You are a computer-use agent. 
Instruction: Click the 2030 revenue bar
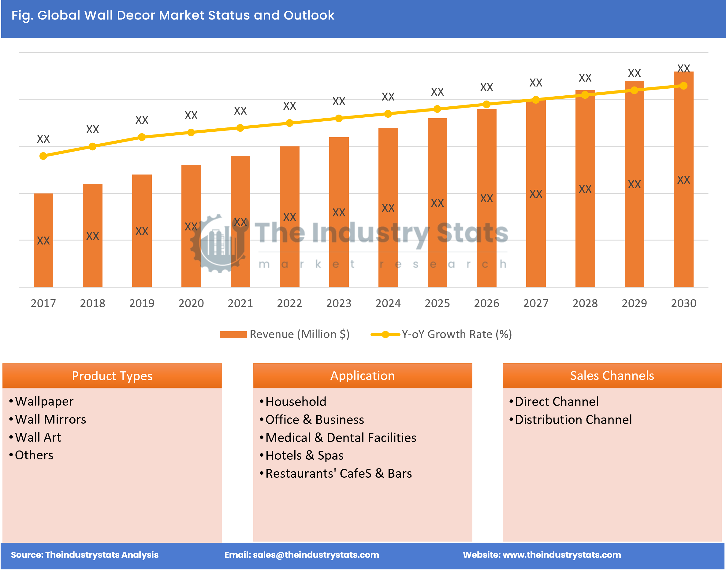(683, 214)
